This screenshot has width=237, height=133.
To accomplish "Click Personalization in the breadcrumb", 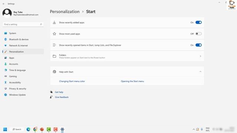I will [65, 11].
